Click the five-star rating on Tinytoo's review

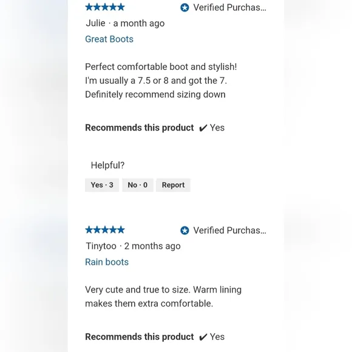tap(105, 230)
